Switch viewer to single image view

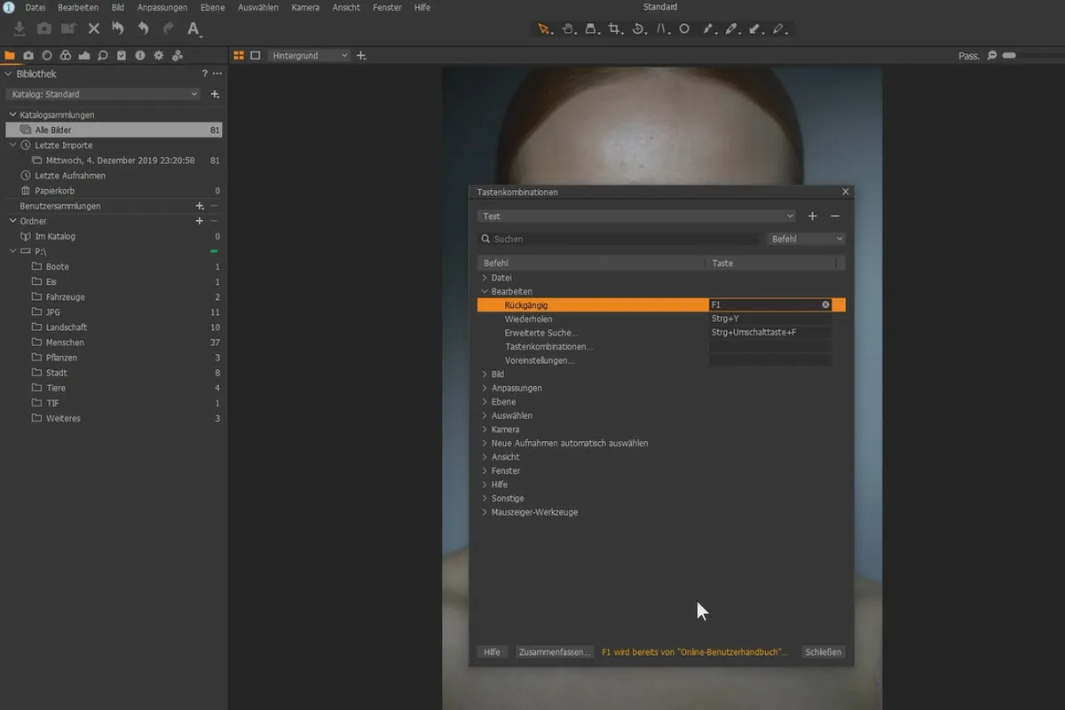tap(256, 55)
